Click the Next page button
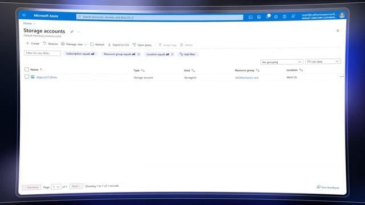 76,186
